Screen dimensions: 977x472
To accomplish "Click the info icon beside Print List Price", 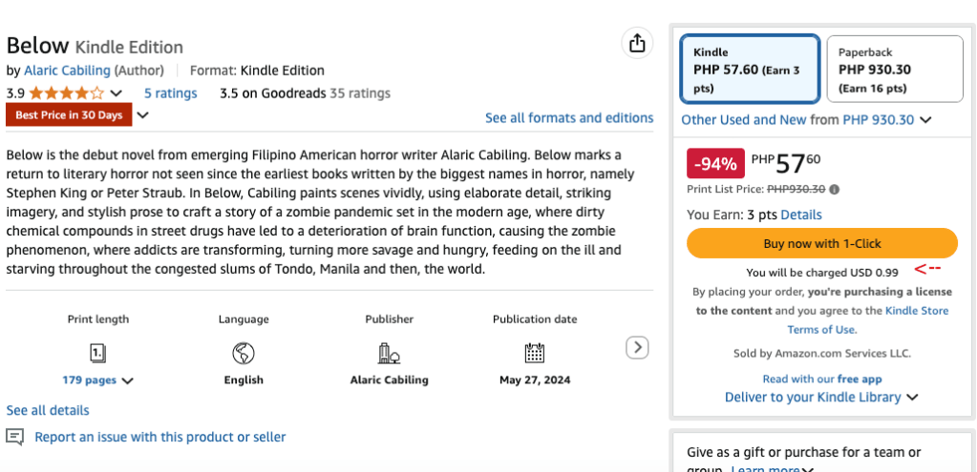I will 835,189.
